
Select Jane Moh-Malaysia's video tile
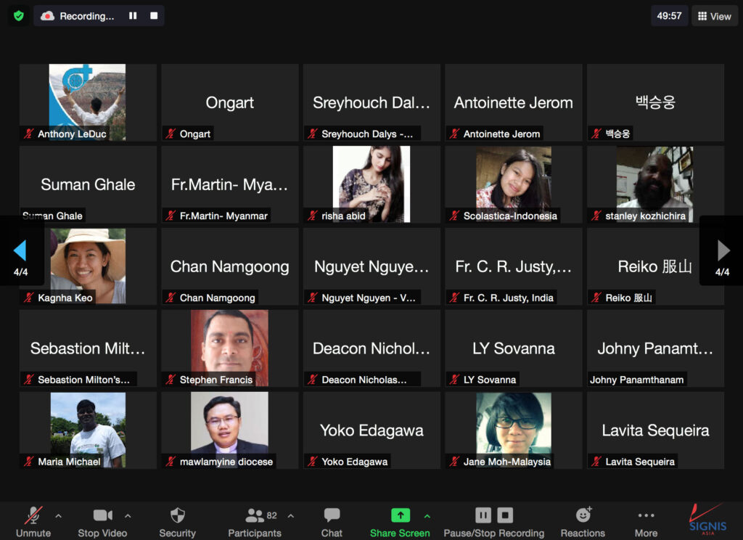coord(513,430)
